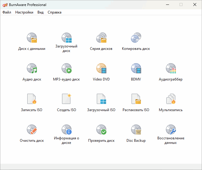
Task: Choose the Video DVD icon
Action: tap(101, 69)
